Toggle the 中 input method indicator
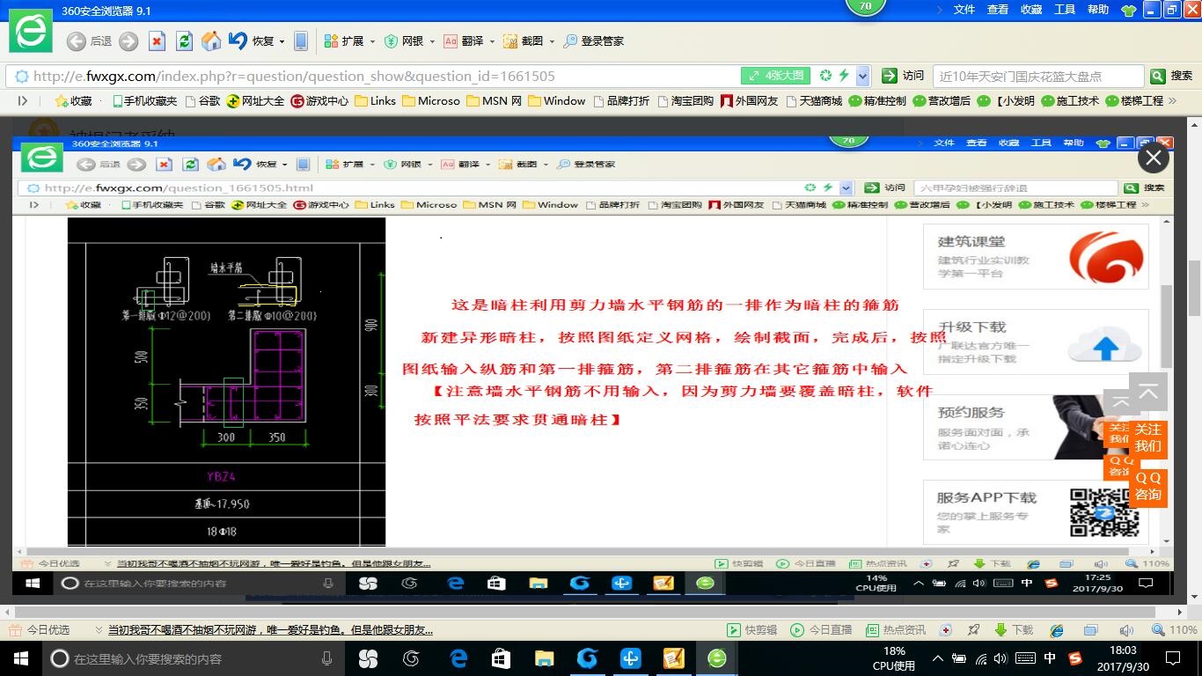This screenshot has width=1202, height=676. pyautogui.click(x=1050, y=658)
